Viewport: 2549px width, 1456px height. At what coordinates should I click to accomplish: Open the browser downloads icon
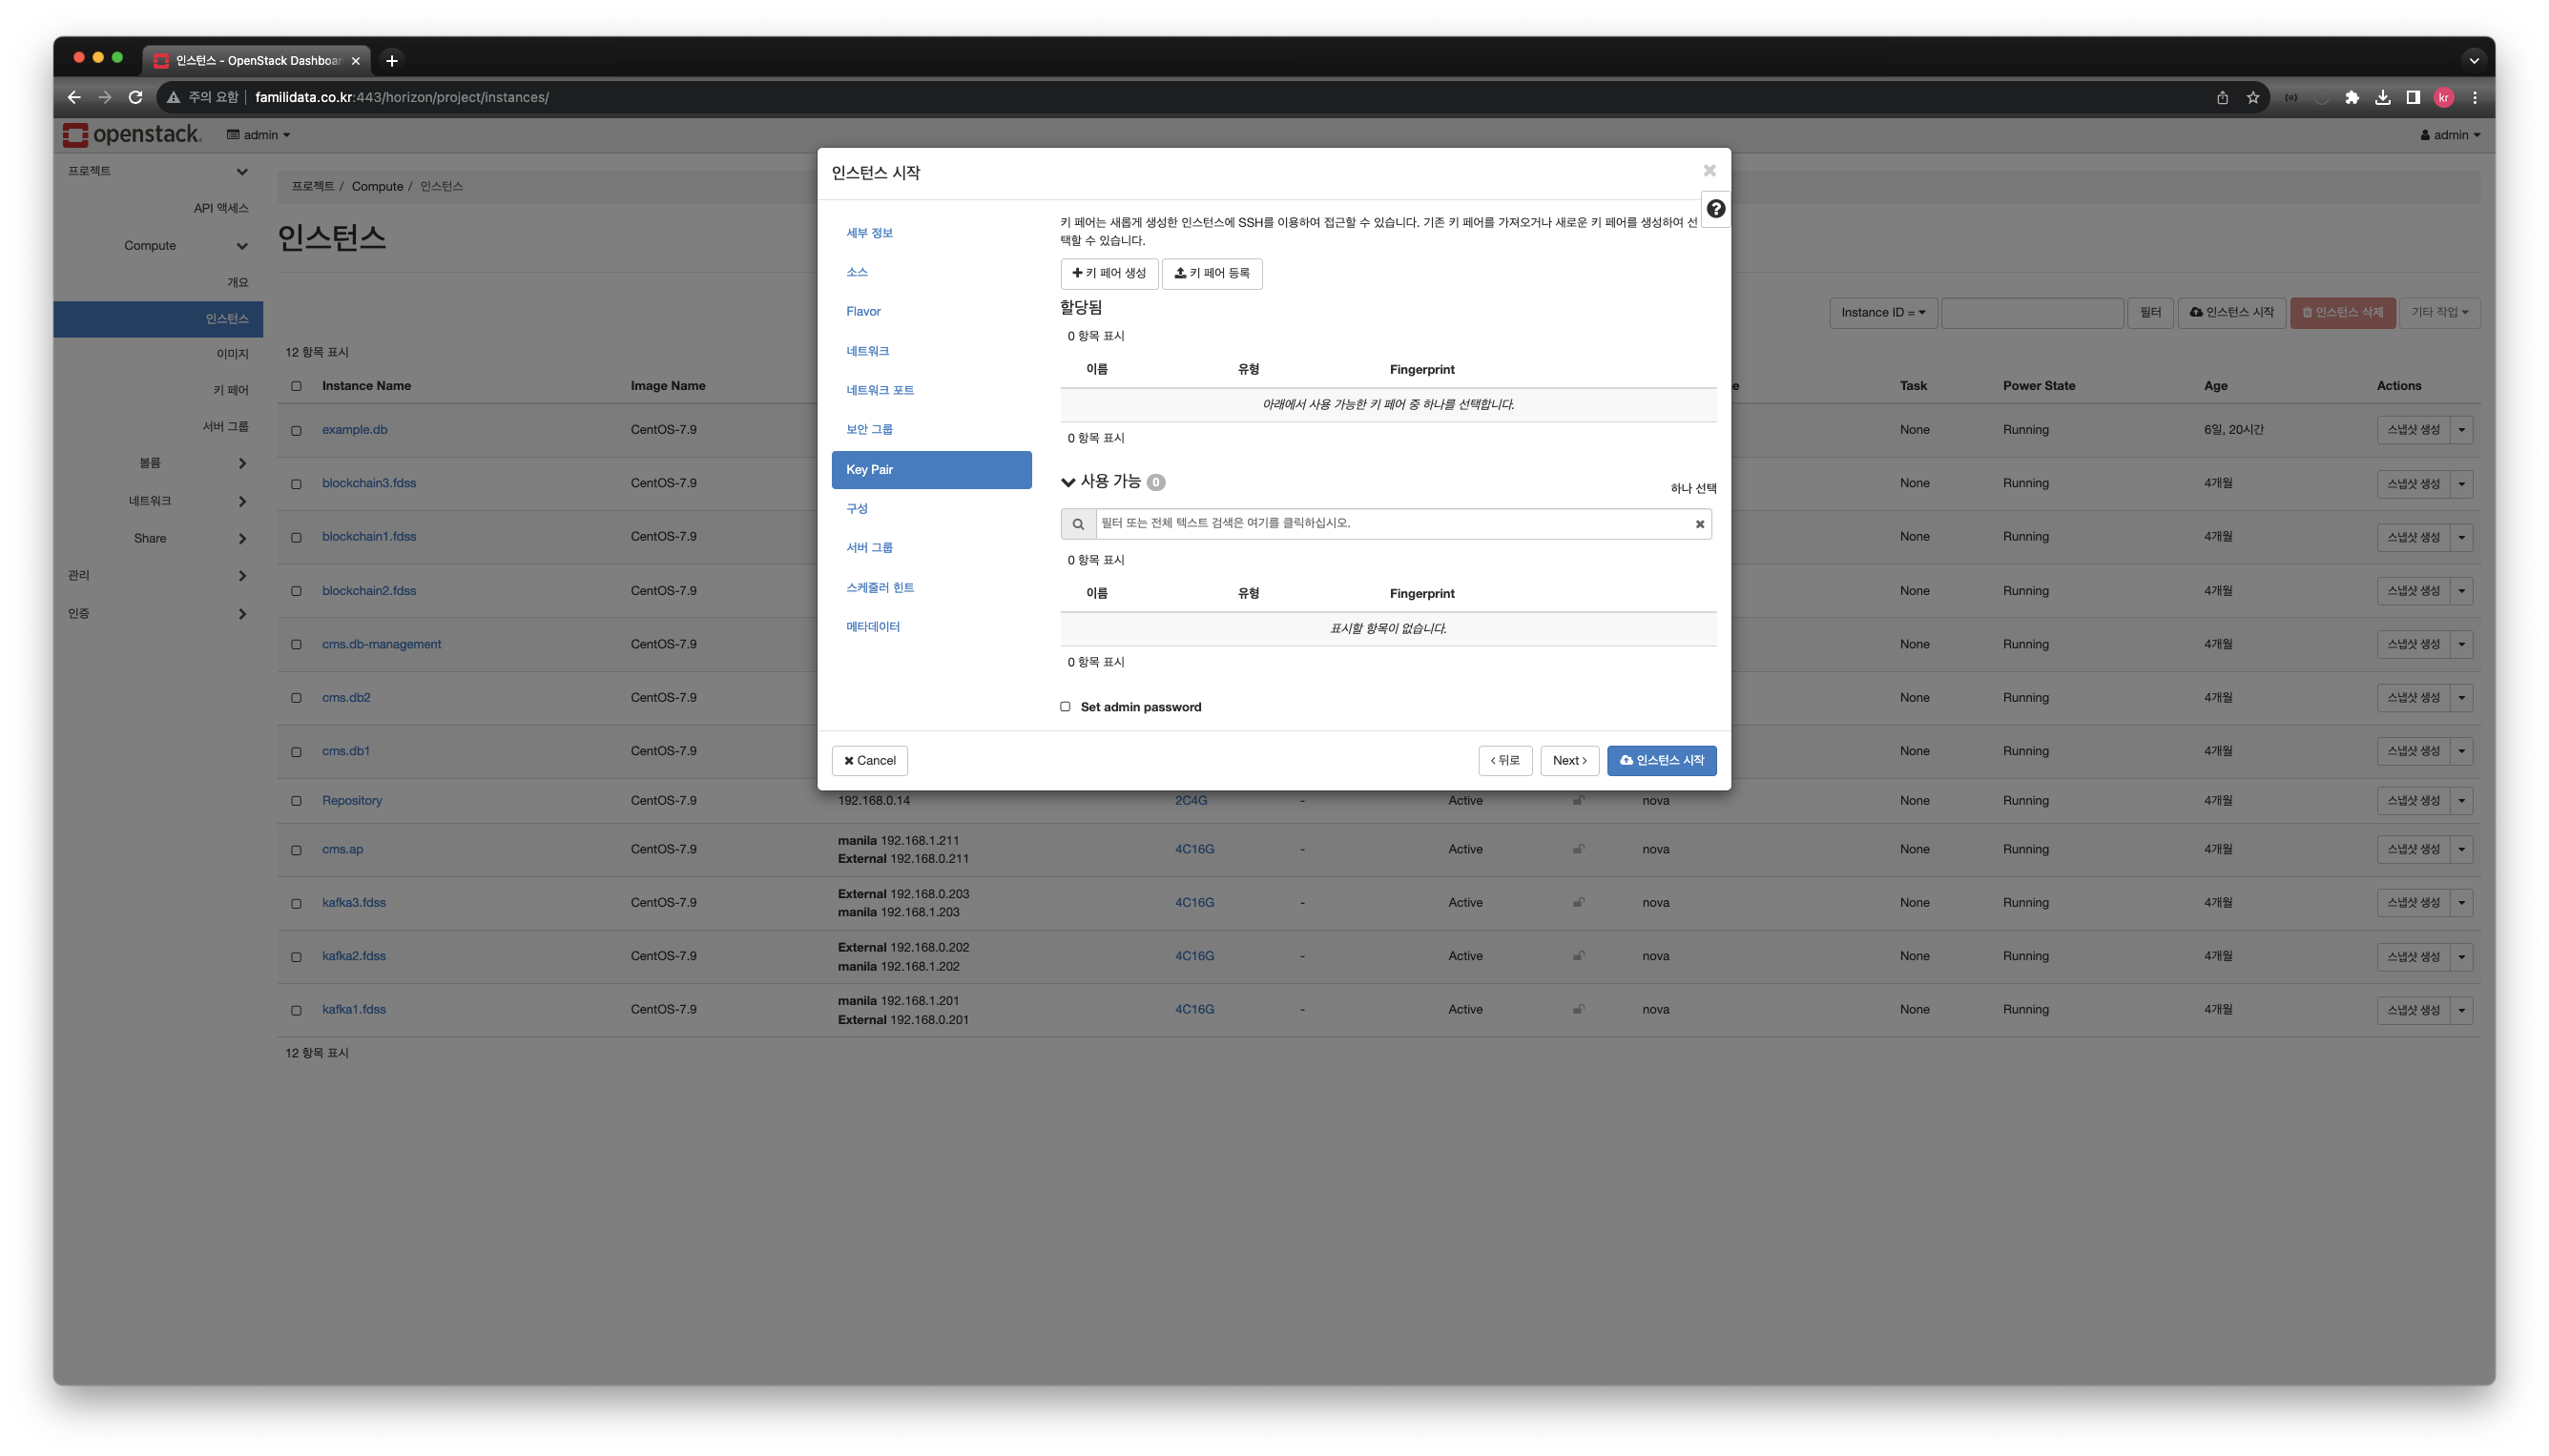tap(2382, 97)
